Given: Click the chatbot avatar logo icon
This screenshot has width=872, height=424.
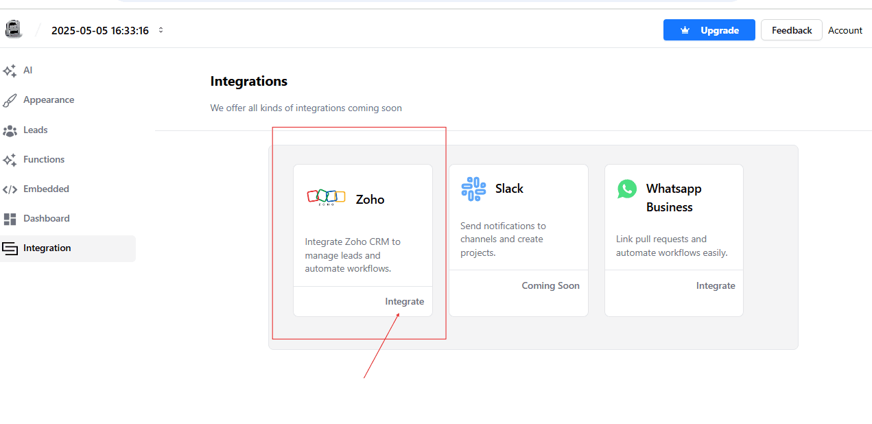Looking at the screenshot, I should coord(14,30).
